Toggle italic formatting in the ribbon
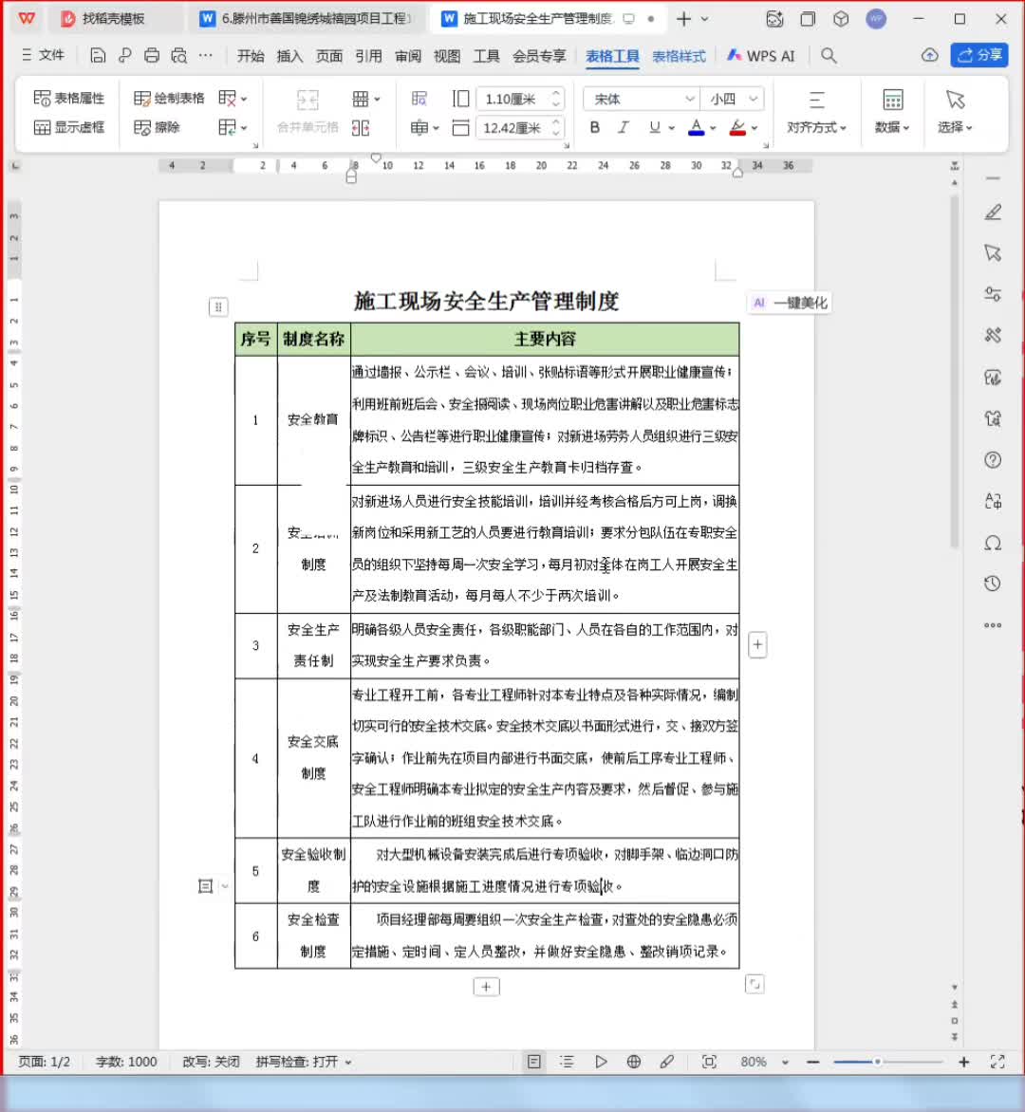The image size is (1025, 1112). pyautogui.click(x=624, y=127)
